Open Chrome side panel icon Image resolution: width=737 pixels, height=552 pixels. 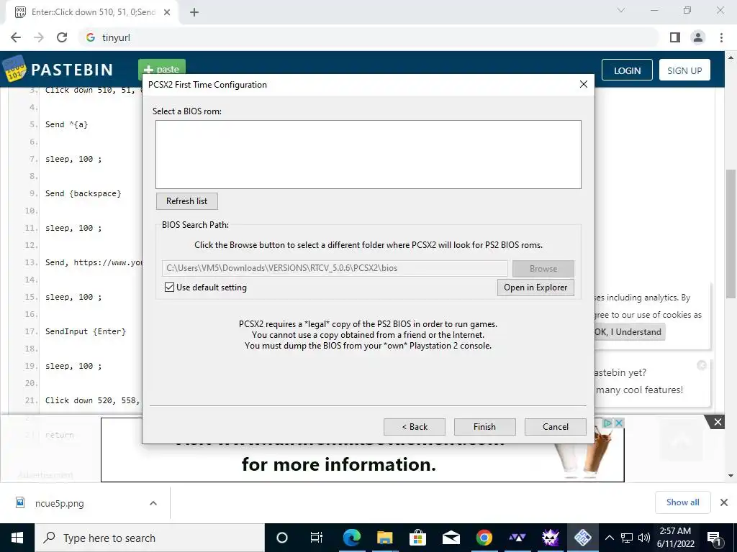point(675,37)
